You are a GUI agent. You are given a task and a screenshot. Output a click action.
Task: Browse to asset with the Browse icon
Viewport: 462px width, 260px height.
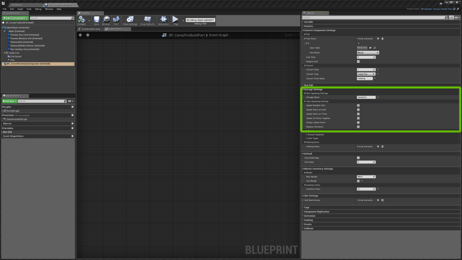(x=106, y=20)
